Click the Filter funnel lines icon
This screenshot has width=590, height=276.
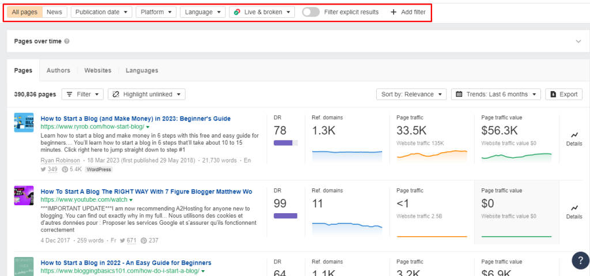[70, 94]
